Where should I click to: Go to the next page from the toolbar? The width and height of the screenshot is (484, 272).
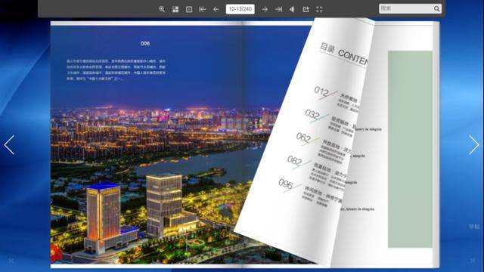click(265, 9)
